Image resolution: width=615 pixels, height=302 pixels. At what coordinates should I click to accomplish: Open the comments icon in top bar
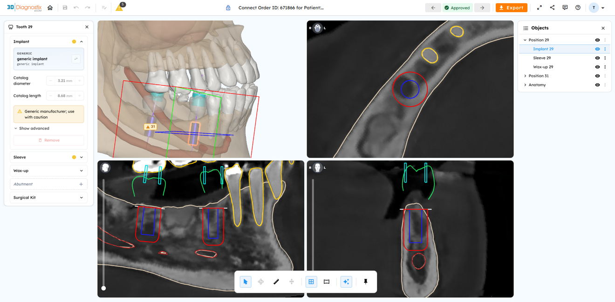(x=565, y=7)
